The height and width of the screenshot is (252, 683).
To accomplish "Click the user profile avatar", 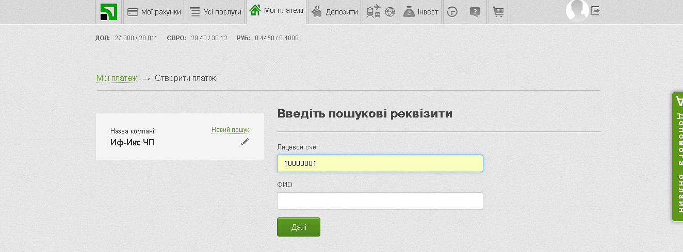I will [577, 10].
